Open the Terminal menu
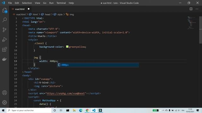 click(61, 3)
